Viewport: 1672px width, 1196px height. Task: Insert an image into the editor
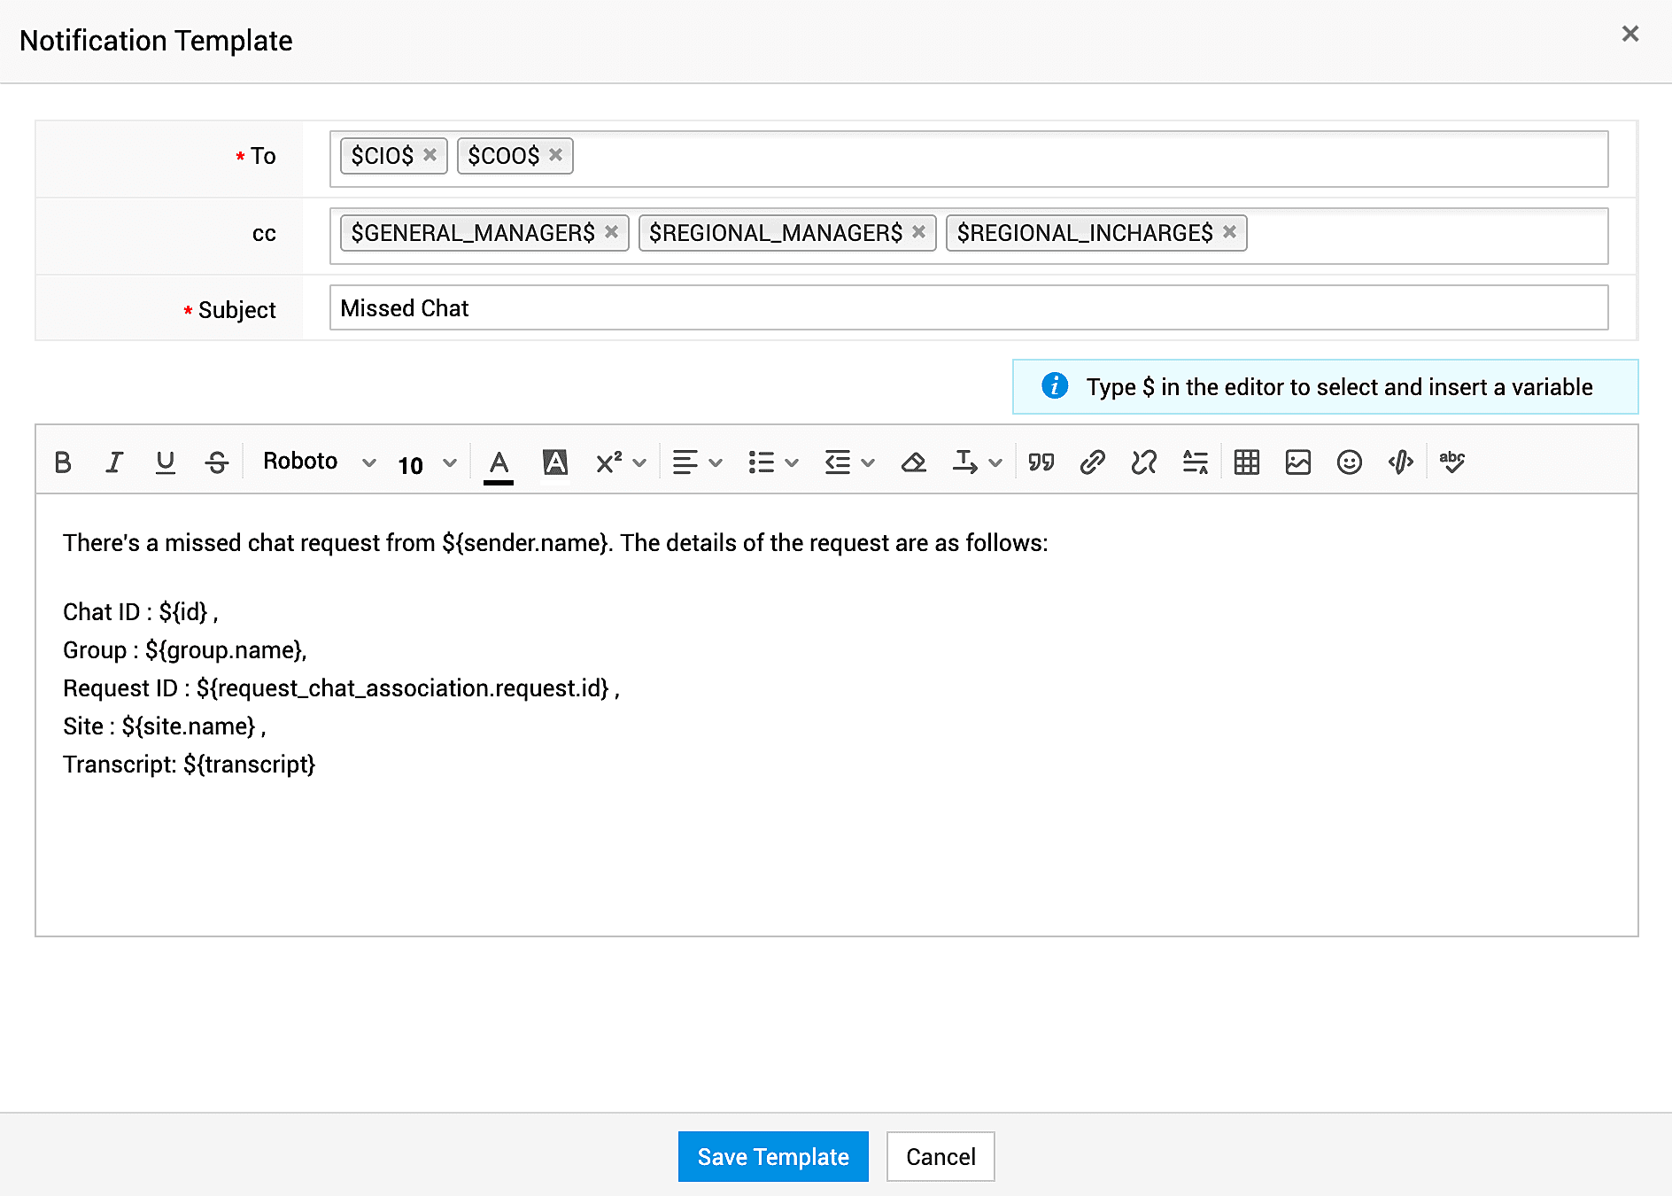tap(1297, 462)
